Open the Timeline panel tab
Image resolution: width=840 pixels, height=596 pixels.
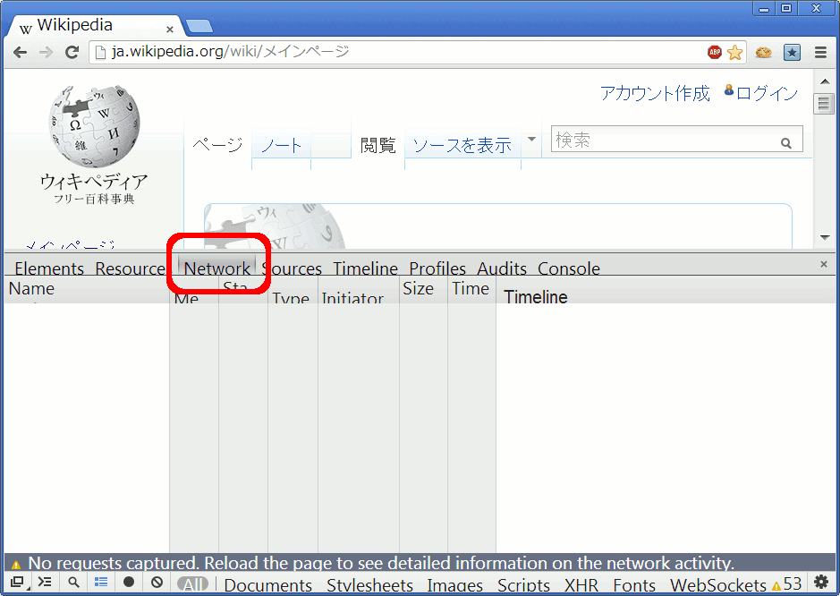365,268
